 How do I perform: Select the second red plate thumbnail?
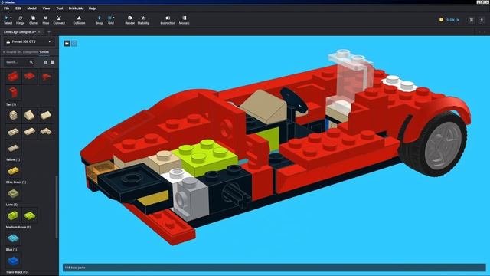(30, 77)
